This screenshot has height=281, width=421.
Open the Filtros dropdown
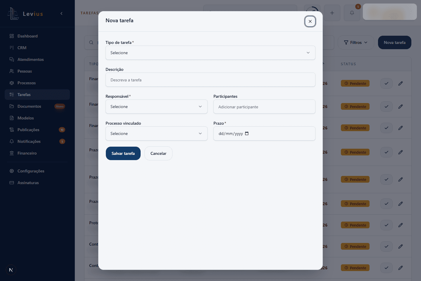[356, 42]
